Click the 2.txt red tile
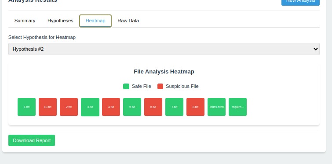Image resolution: width=332 pixels, height=164 pixels. [x=69, y=107]
